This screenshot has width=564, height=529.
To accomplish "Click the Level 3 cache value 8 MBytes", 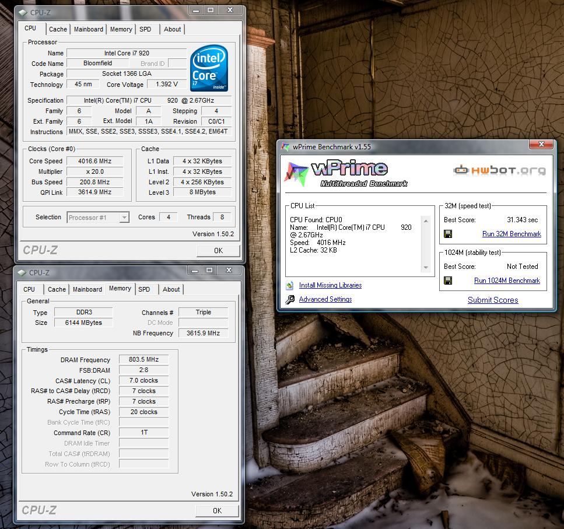I will pos(202,192).
